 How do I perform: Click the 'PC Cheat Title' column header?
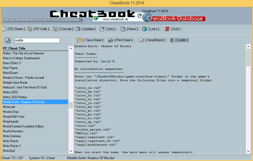(35, 48)
